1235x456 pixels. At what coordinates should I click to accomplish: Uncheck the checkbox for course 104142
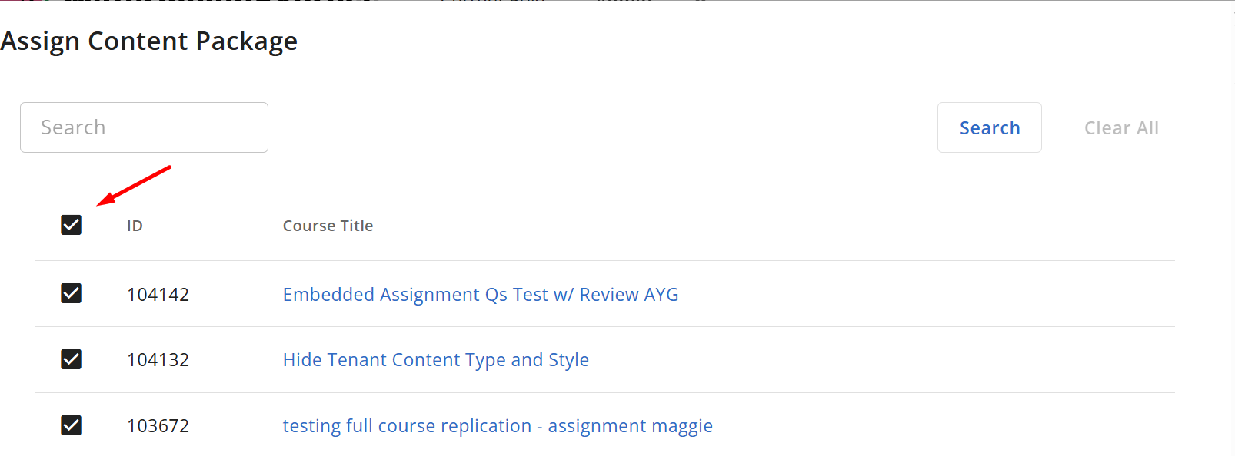click(x=72, y=293)
